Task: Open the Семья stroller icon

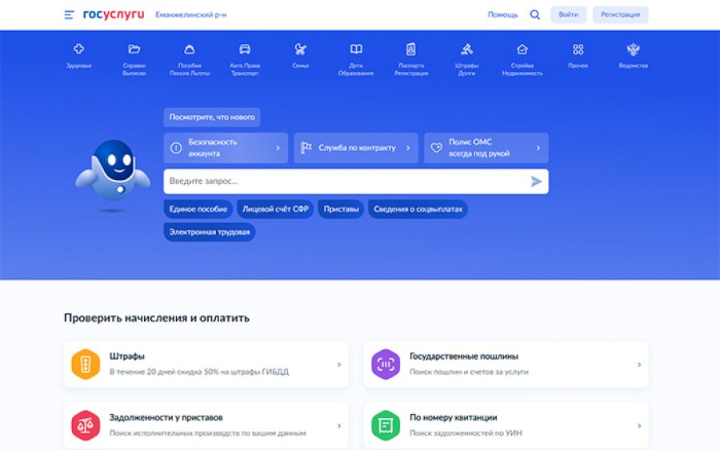Action: coord(300,49)
